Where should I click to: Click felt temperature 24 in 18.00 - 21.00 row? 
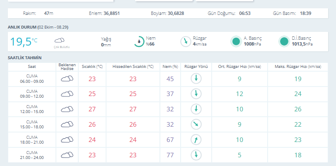point(133,140)
